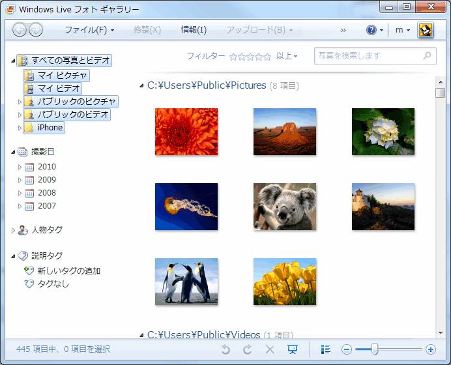Expand the 2010 date node
The height and width of the screenshot is (365, 451).
click(x=20, y=167)
